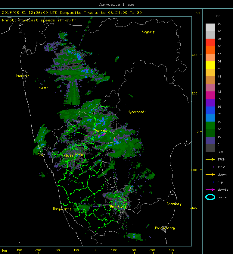Image resolution: width=233 pixels, height=254 pixels.
Task: Click the -200 km tick on the right axis
Action: click(194, 170)
